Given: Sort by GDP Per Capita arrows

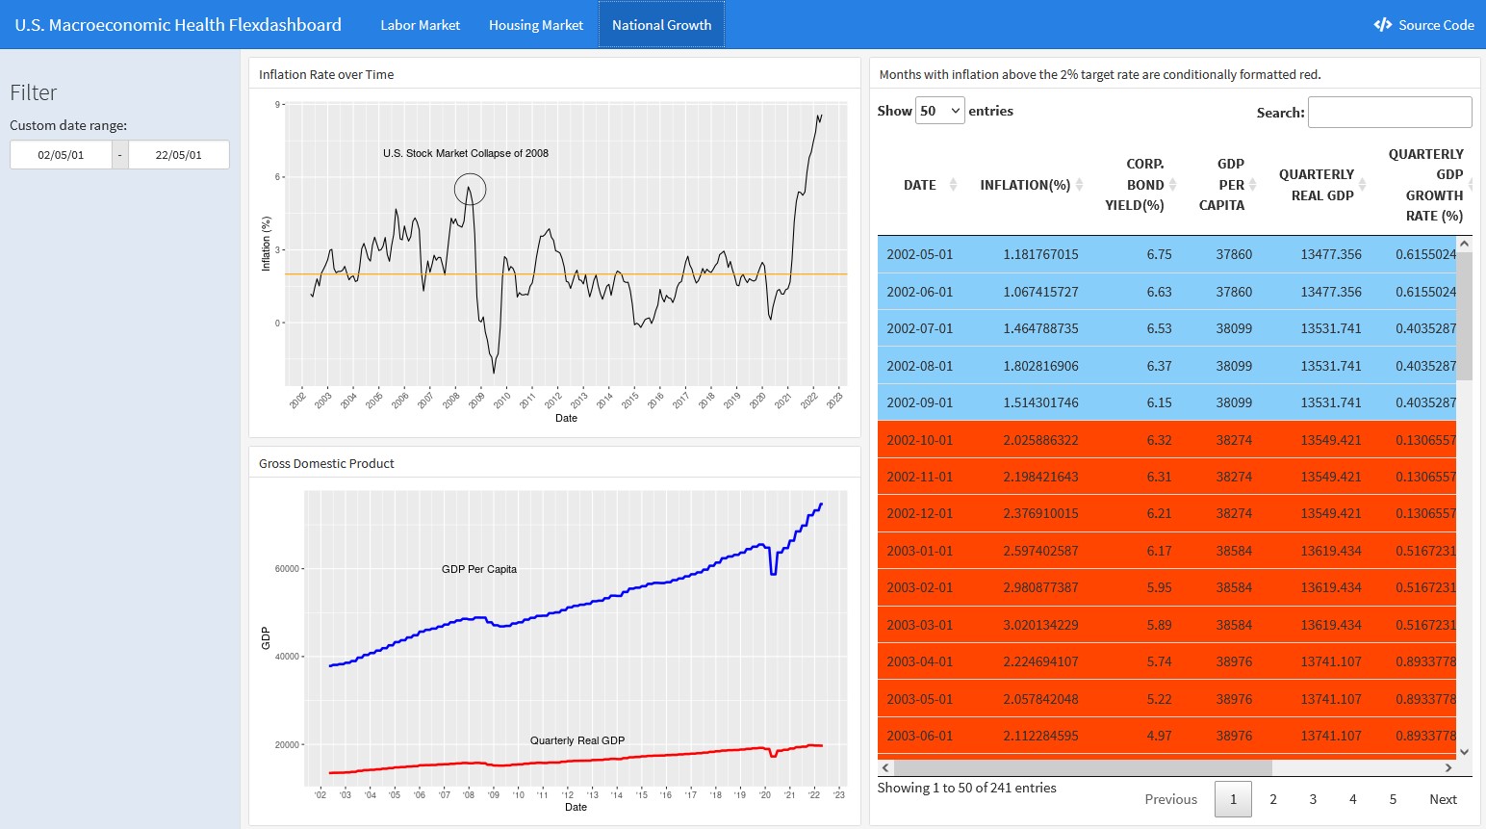Looking at the screenshot, I should pos(1252,185).
